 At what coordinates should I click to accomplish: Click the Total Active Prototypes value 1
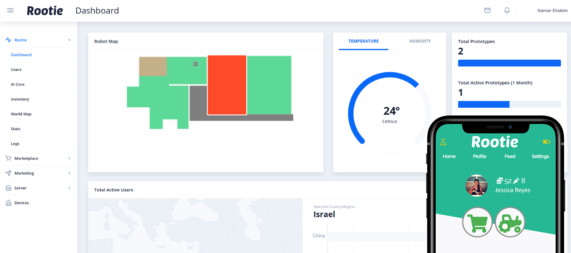(x=461, y=92)
